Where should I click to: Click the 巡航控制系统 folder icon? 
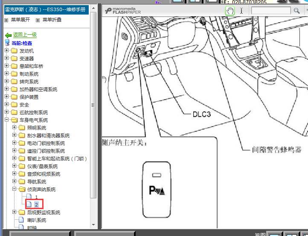coord(14,112)
